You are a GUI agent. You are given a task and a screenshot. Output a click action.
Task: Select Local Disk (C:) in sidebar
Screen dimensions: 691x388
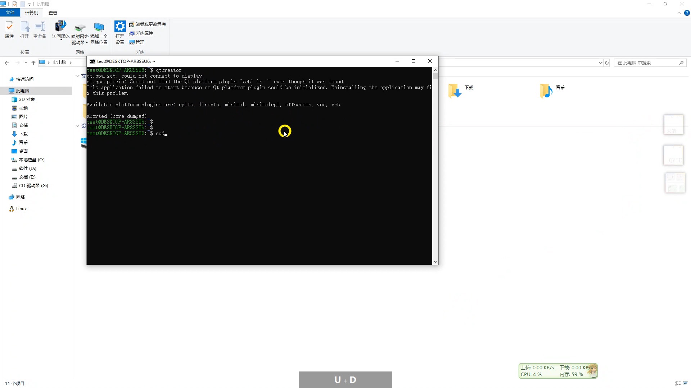coord(32,160)
